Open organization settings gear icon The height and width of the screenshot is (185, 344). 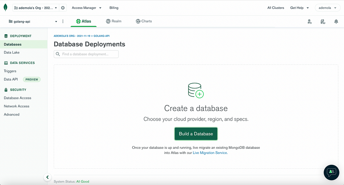tap(63, 8)
